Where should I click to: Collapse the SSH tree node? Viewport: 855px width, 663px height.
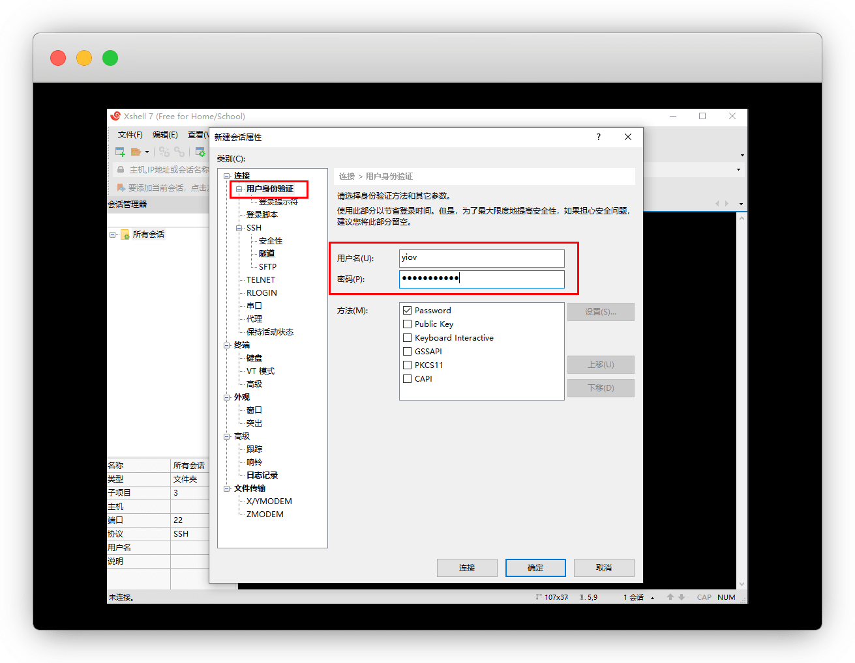coord(239,228)
